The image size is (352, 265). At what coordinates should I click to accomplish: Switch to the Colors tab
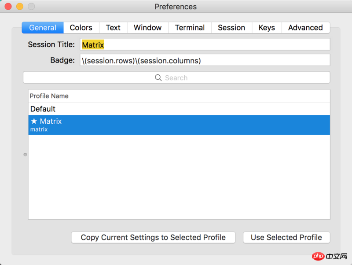coord(81,28)
